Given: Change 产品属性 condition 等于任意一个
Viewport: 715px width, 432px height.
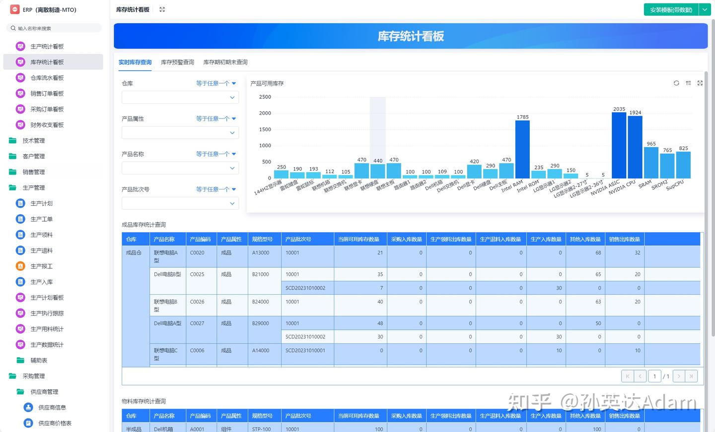Looking at the screenshot, I should [x=215, y=119].
